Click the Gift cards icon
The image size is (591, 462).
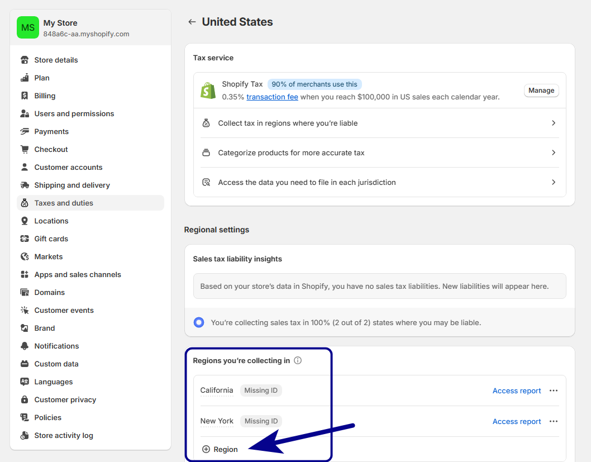pos(25,239)
